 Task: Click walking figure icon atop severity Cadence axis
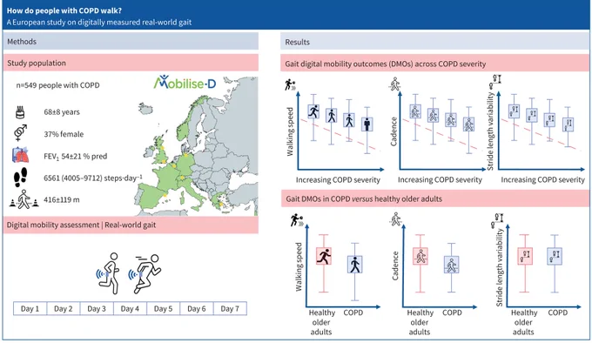pos(394,84)
